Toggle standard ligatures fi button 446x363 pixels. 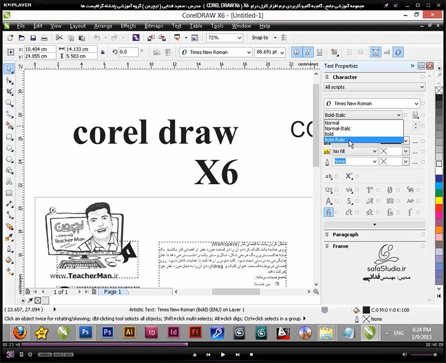[x=328, y=212]
